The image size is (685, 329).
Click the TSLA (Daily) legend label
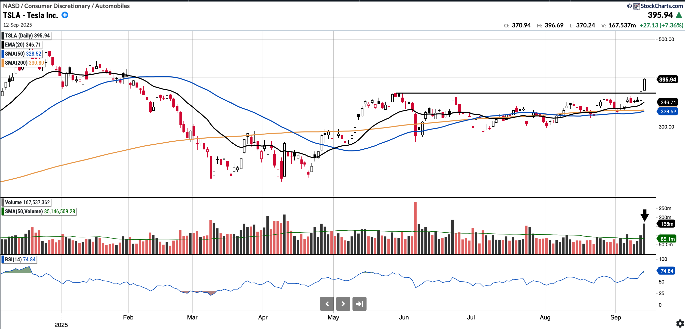(27, 35)
